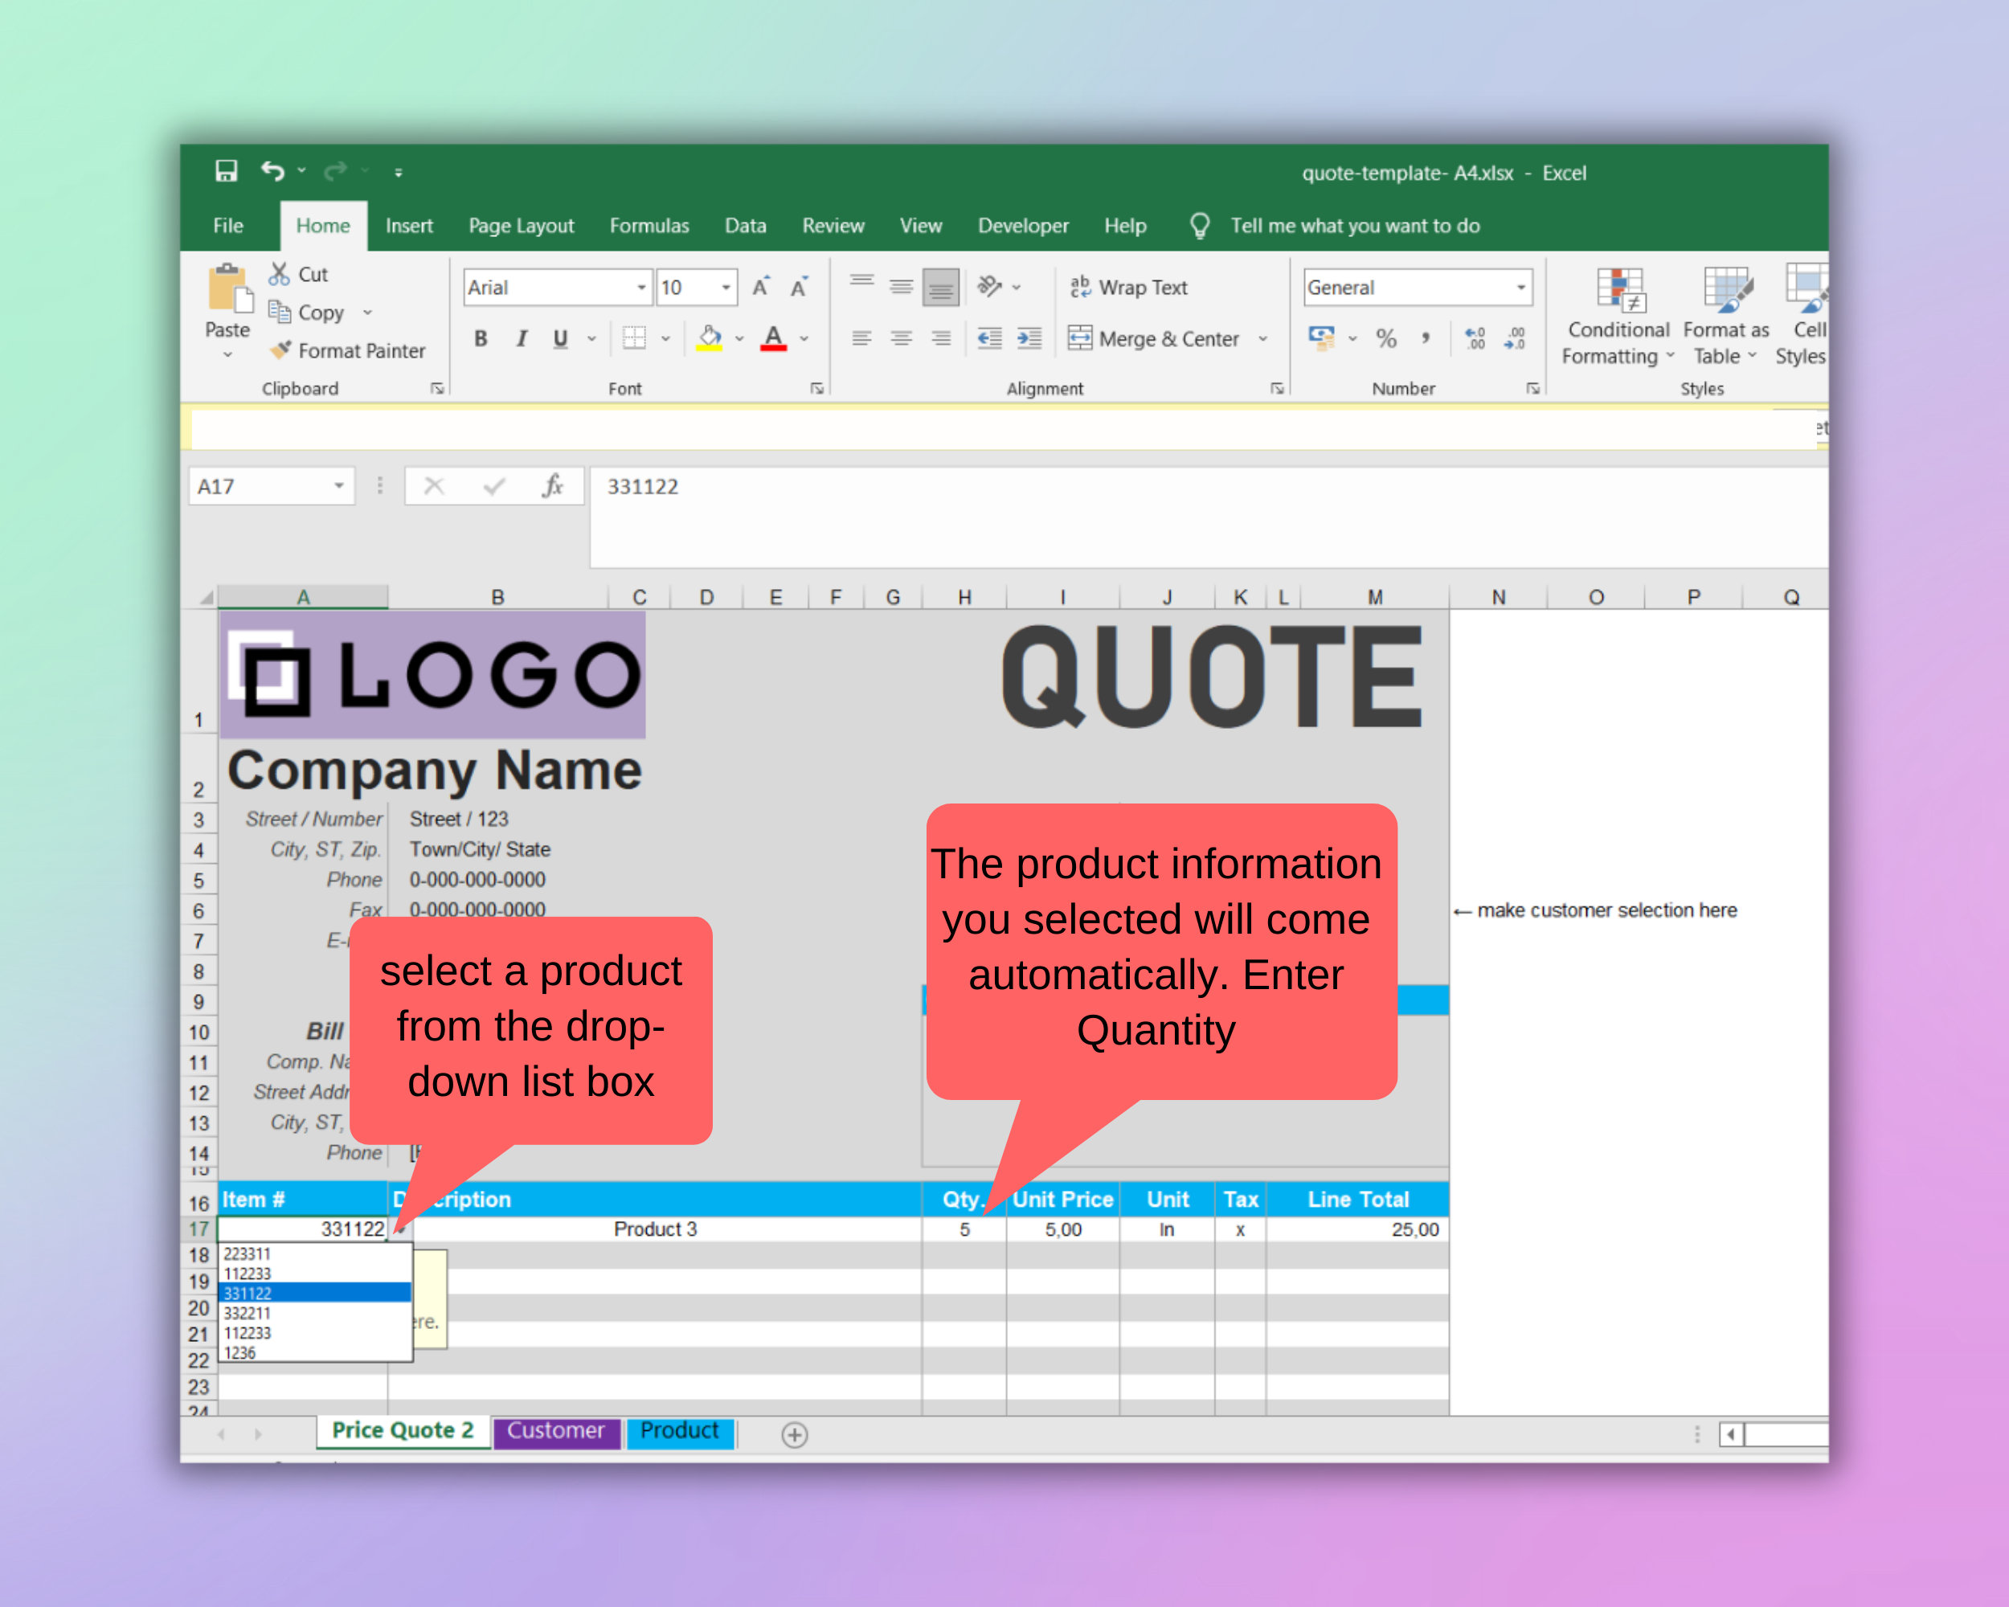Switch to the Developer ribbon tab
Screen dimensions: 2009x1607
pyautogui.click(x=1022, y=226)
